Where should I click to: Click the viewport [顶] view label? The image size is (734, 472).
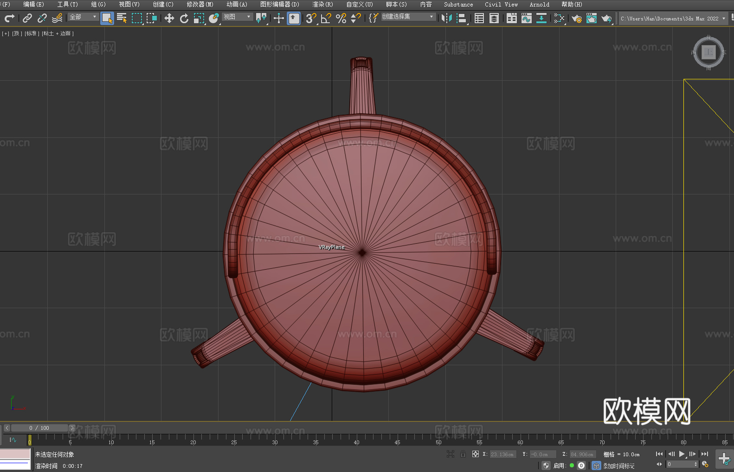pyautogui.click(x=17, y=33)
